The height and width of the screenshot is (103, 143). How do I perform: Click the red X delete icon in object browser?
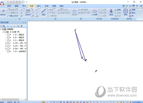coord(14,26)
